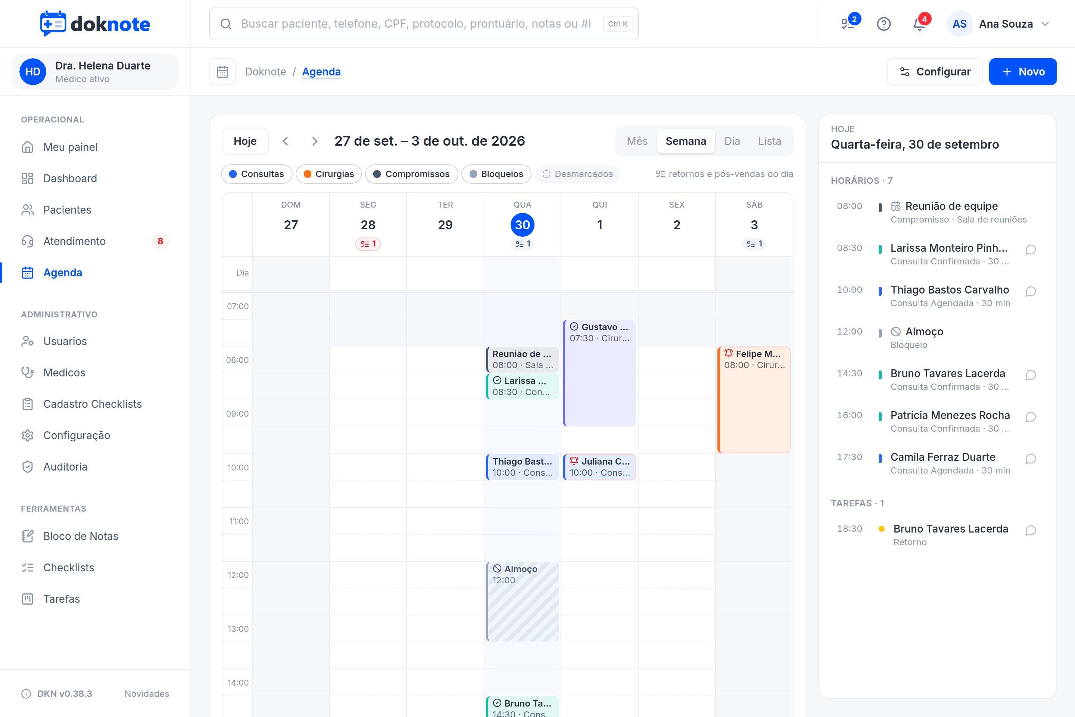The height and width of the screenshot is (717, 1075).
Task: Click the doknote logo
Action: pyautogui.click(x=95, y=24)
